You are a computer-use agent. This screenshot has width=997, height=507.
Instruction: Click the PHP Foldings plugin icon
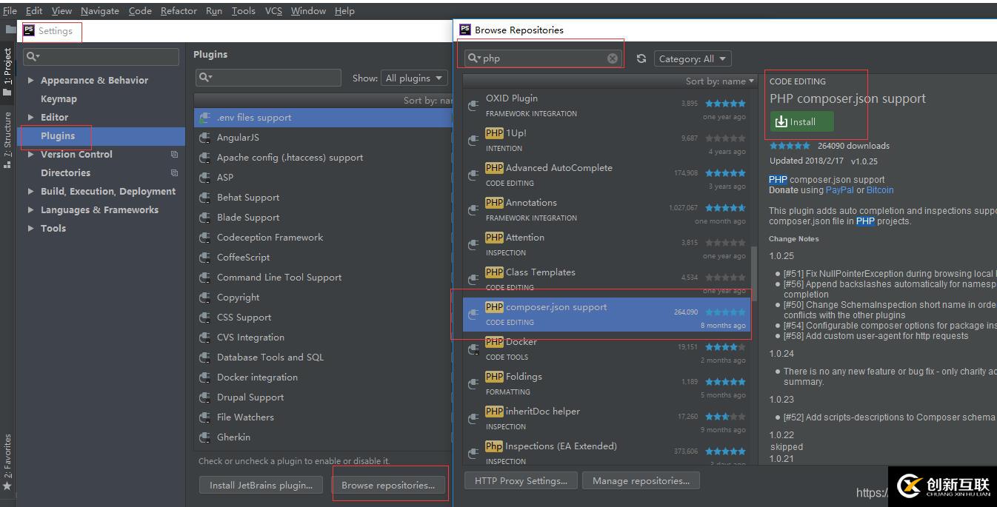[473, 384]
